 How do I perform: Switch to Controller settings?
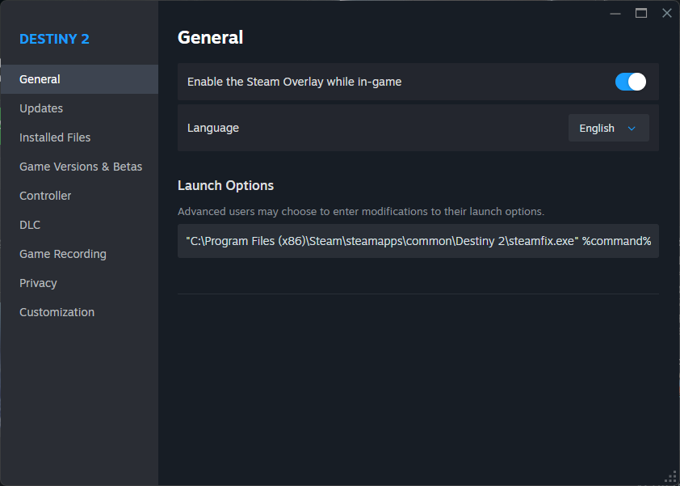[79, 196]
